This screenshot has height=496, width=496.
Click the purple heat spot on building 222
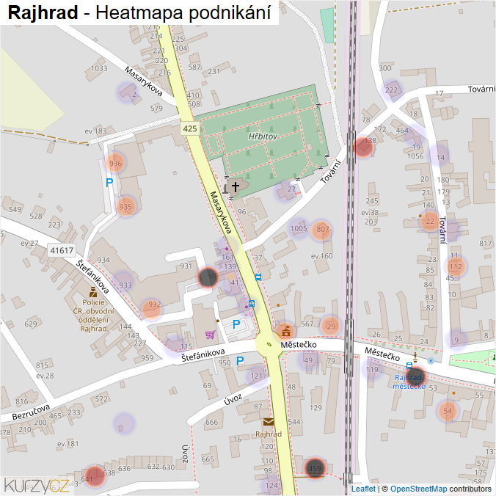393,90
